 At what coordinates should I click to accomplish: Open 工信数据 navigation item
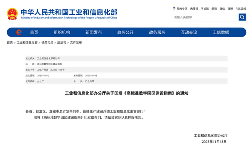click(x=221, y=32)
